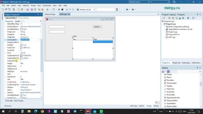Switch to Events tab in Object Inspector
This screenshot has height=114, width=203.
coord(18,21)
